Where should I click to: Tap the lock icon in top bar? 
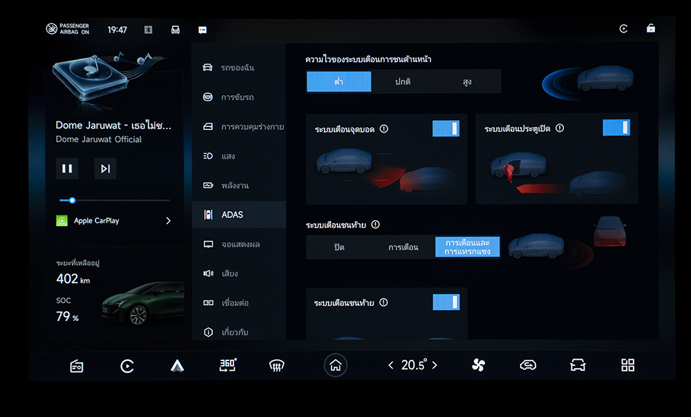650,29
